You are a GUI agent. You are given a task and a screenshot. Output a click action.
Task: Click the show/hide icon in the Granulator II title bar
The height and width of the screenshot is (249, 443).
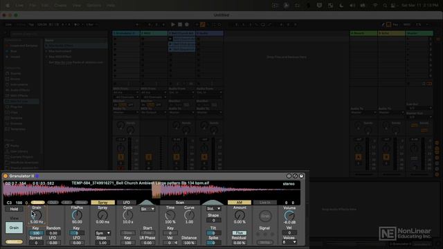(x=289, y=176)
